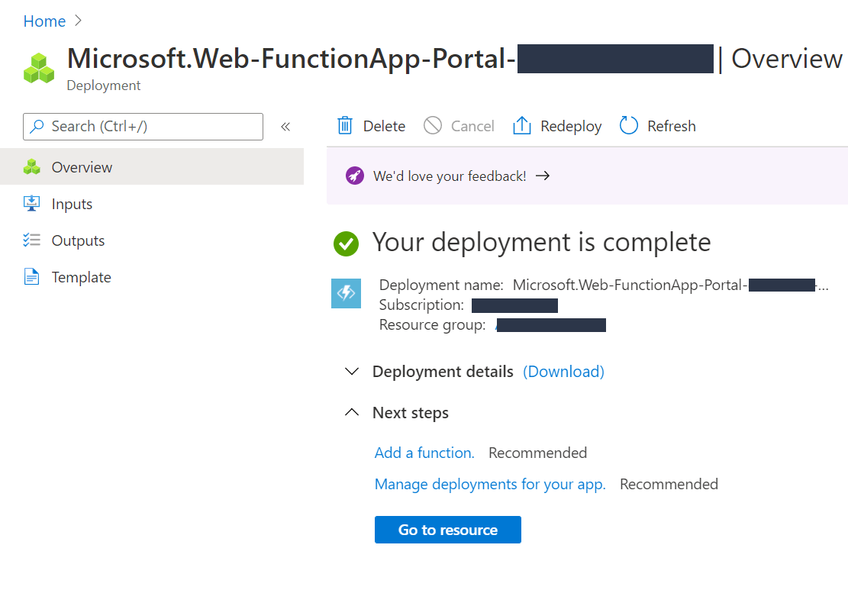The image size is (848, 590).
Task: Click the feedback right arrow
Action: pos(543,176)
